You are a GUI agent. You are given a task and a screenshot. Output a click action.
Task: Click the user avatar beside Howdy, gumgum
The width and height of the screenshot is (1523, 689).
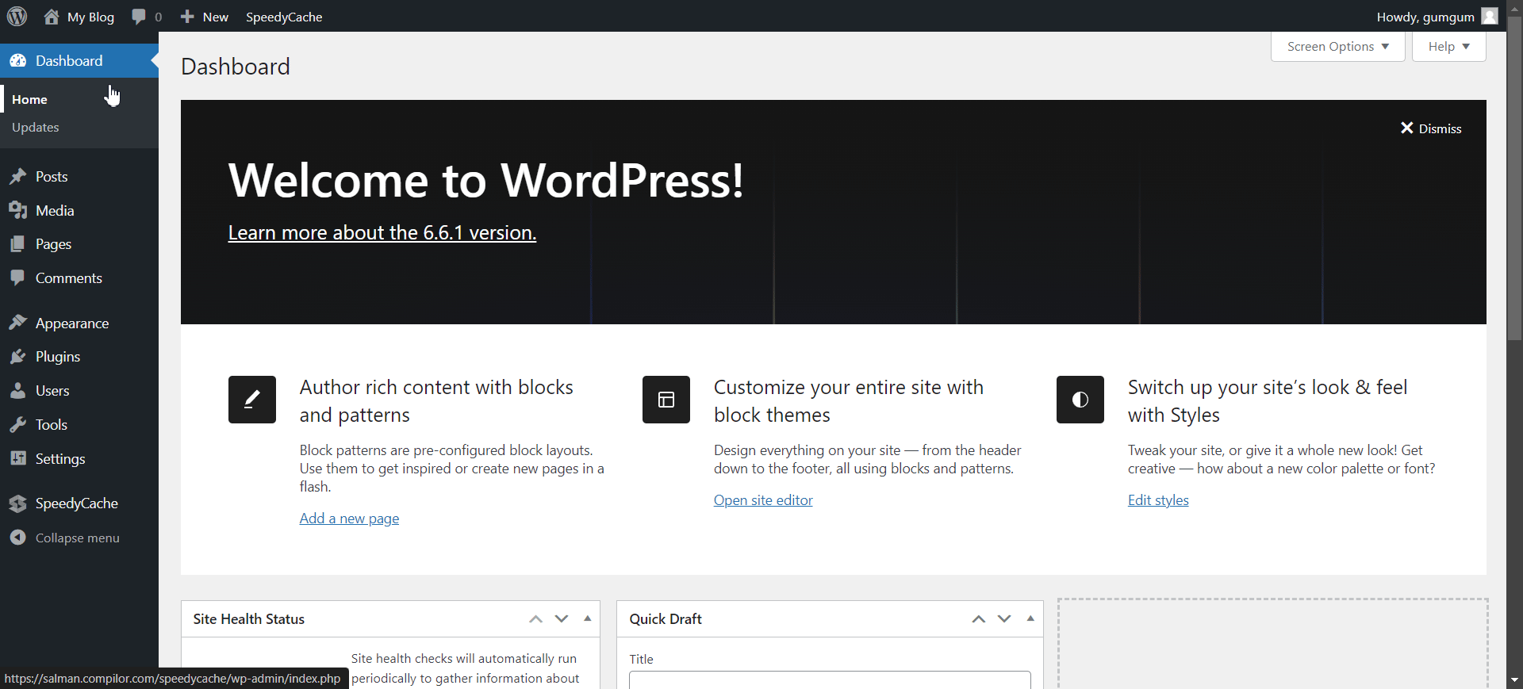[1490, 16]
